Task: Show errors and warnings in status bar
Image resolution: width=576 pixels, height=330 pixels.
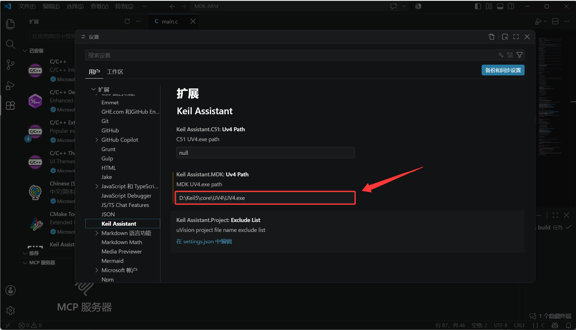Action: tap(30, 325)
